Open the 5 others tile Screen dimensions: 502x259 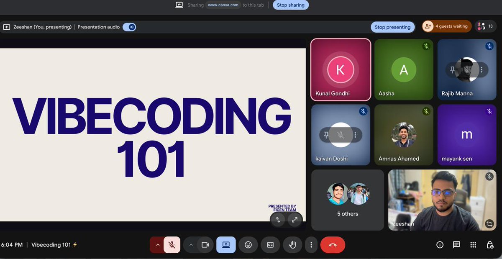[x=348, y=200]
